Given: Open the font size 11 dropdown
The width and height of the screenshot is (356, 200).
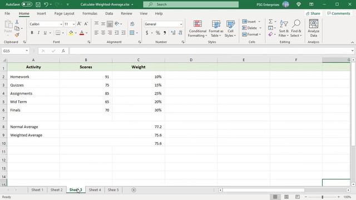Looking at the screenshot, I should point(73,24).
